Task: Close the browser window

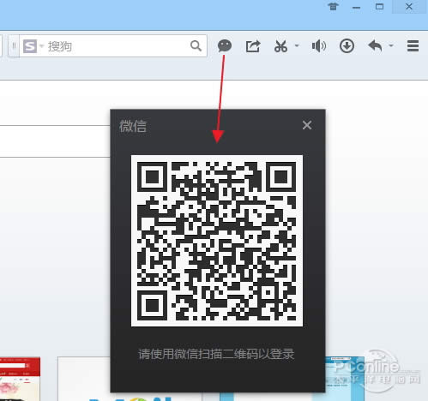Action: 409,7
